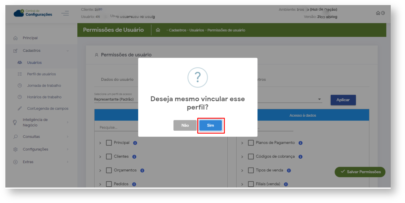Click the info icon next to Orçamentos

tap(142, 171)
